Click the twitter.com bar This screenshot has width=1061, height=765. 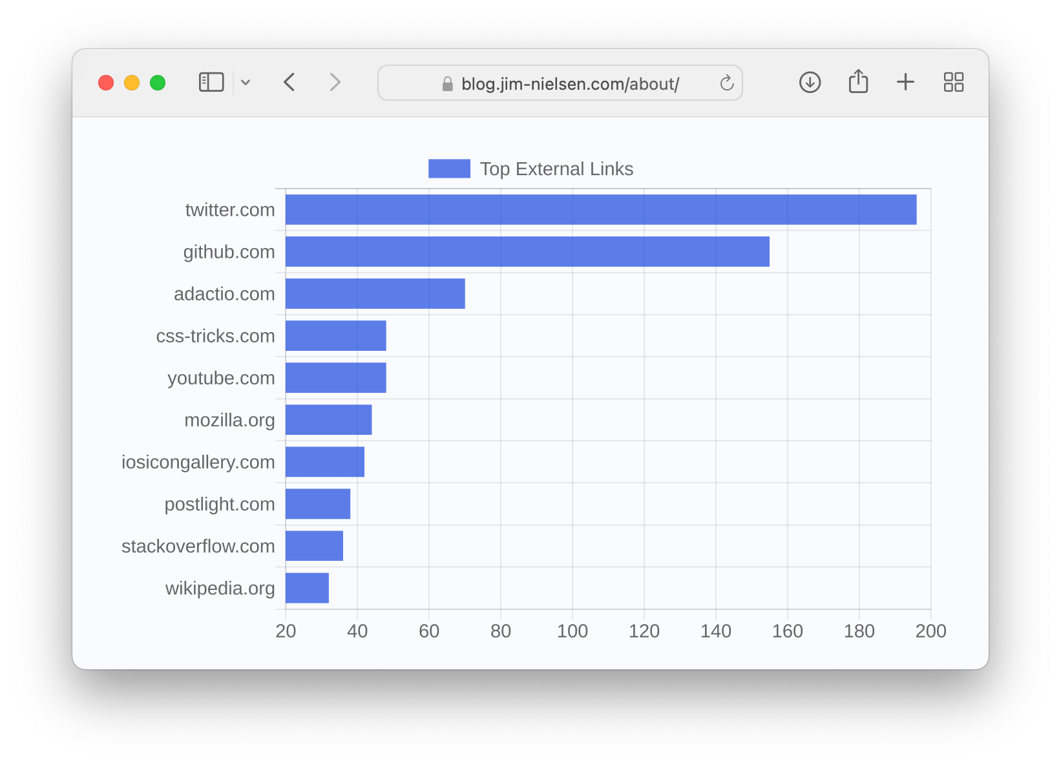pos(601,209)
